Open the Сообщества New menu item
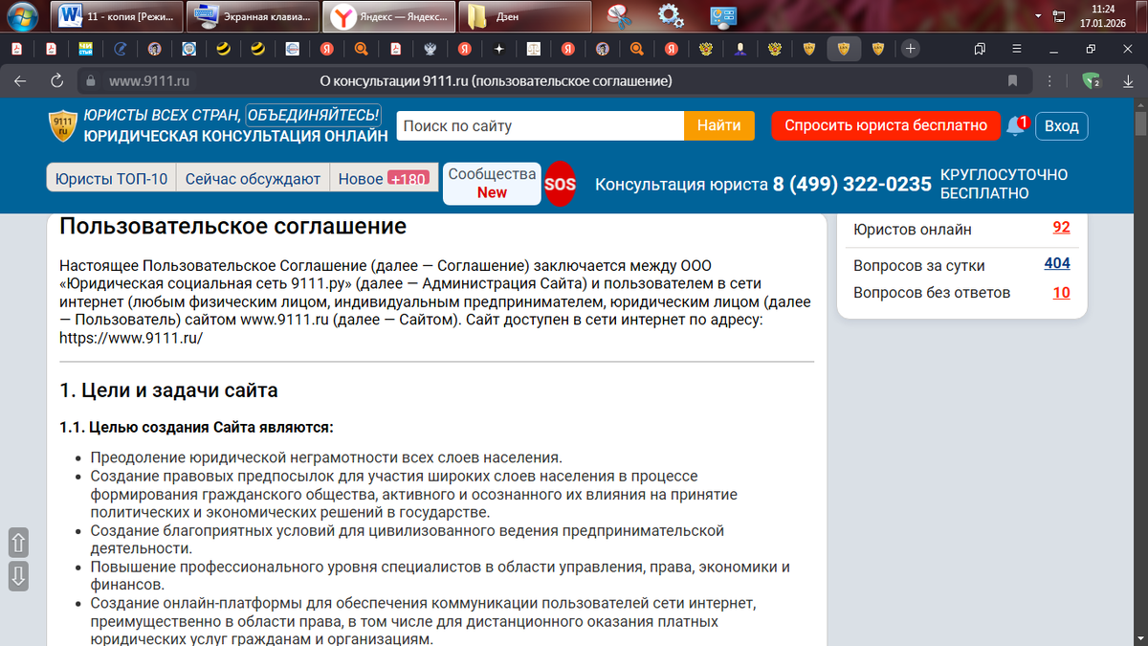 point(492,183)
